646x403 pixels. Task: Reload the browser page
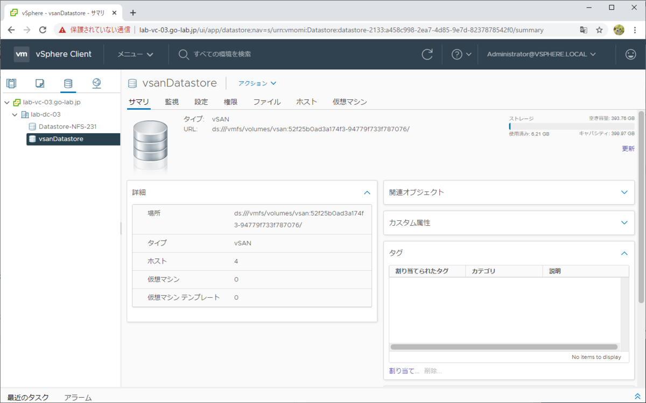[x=43, y=30]
